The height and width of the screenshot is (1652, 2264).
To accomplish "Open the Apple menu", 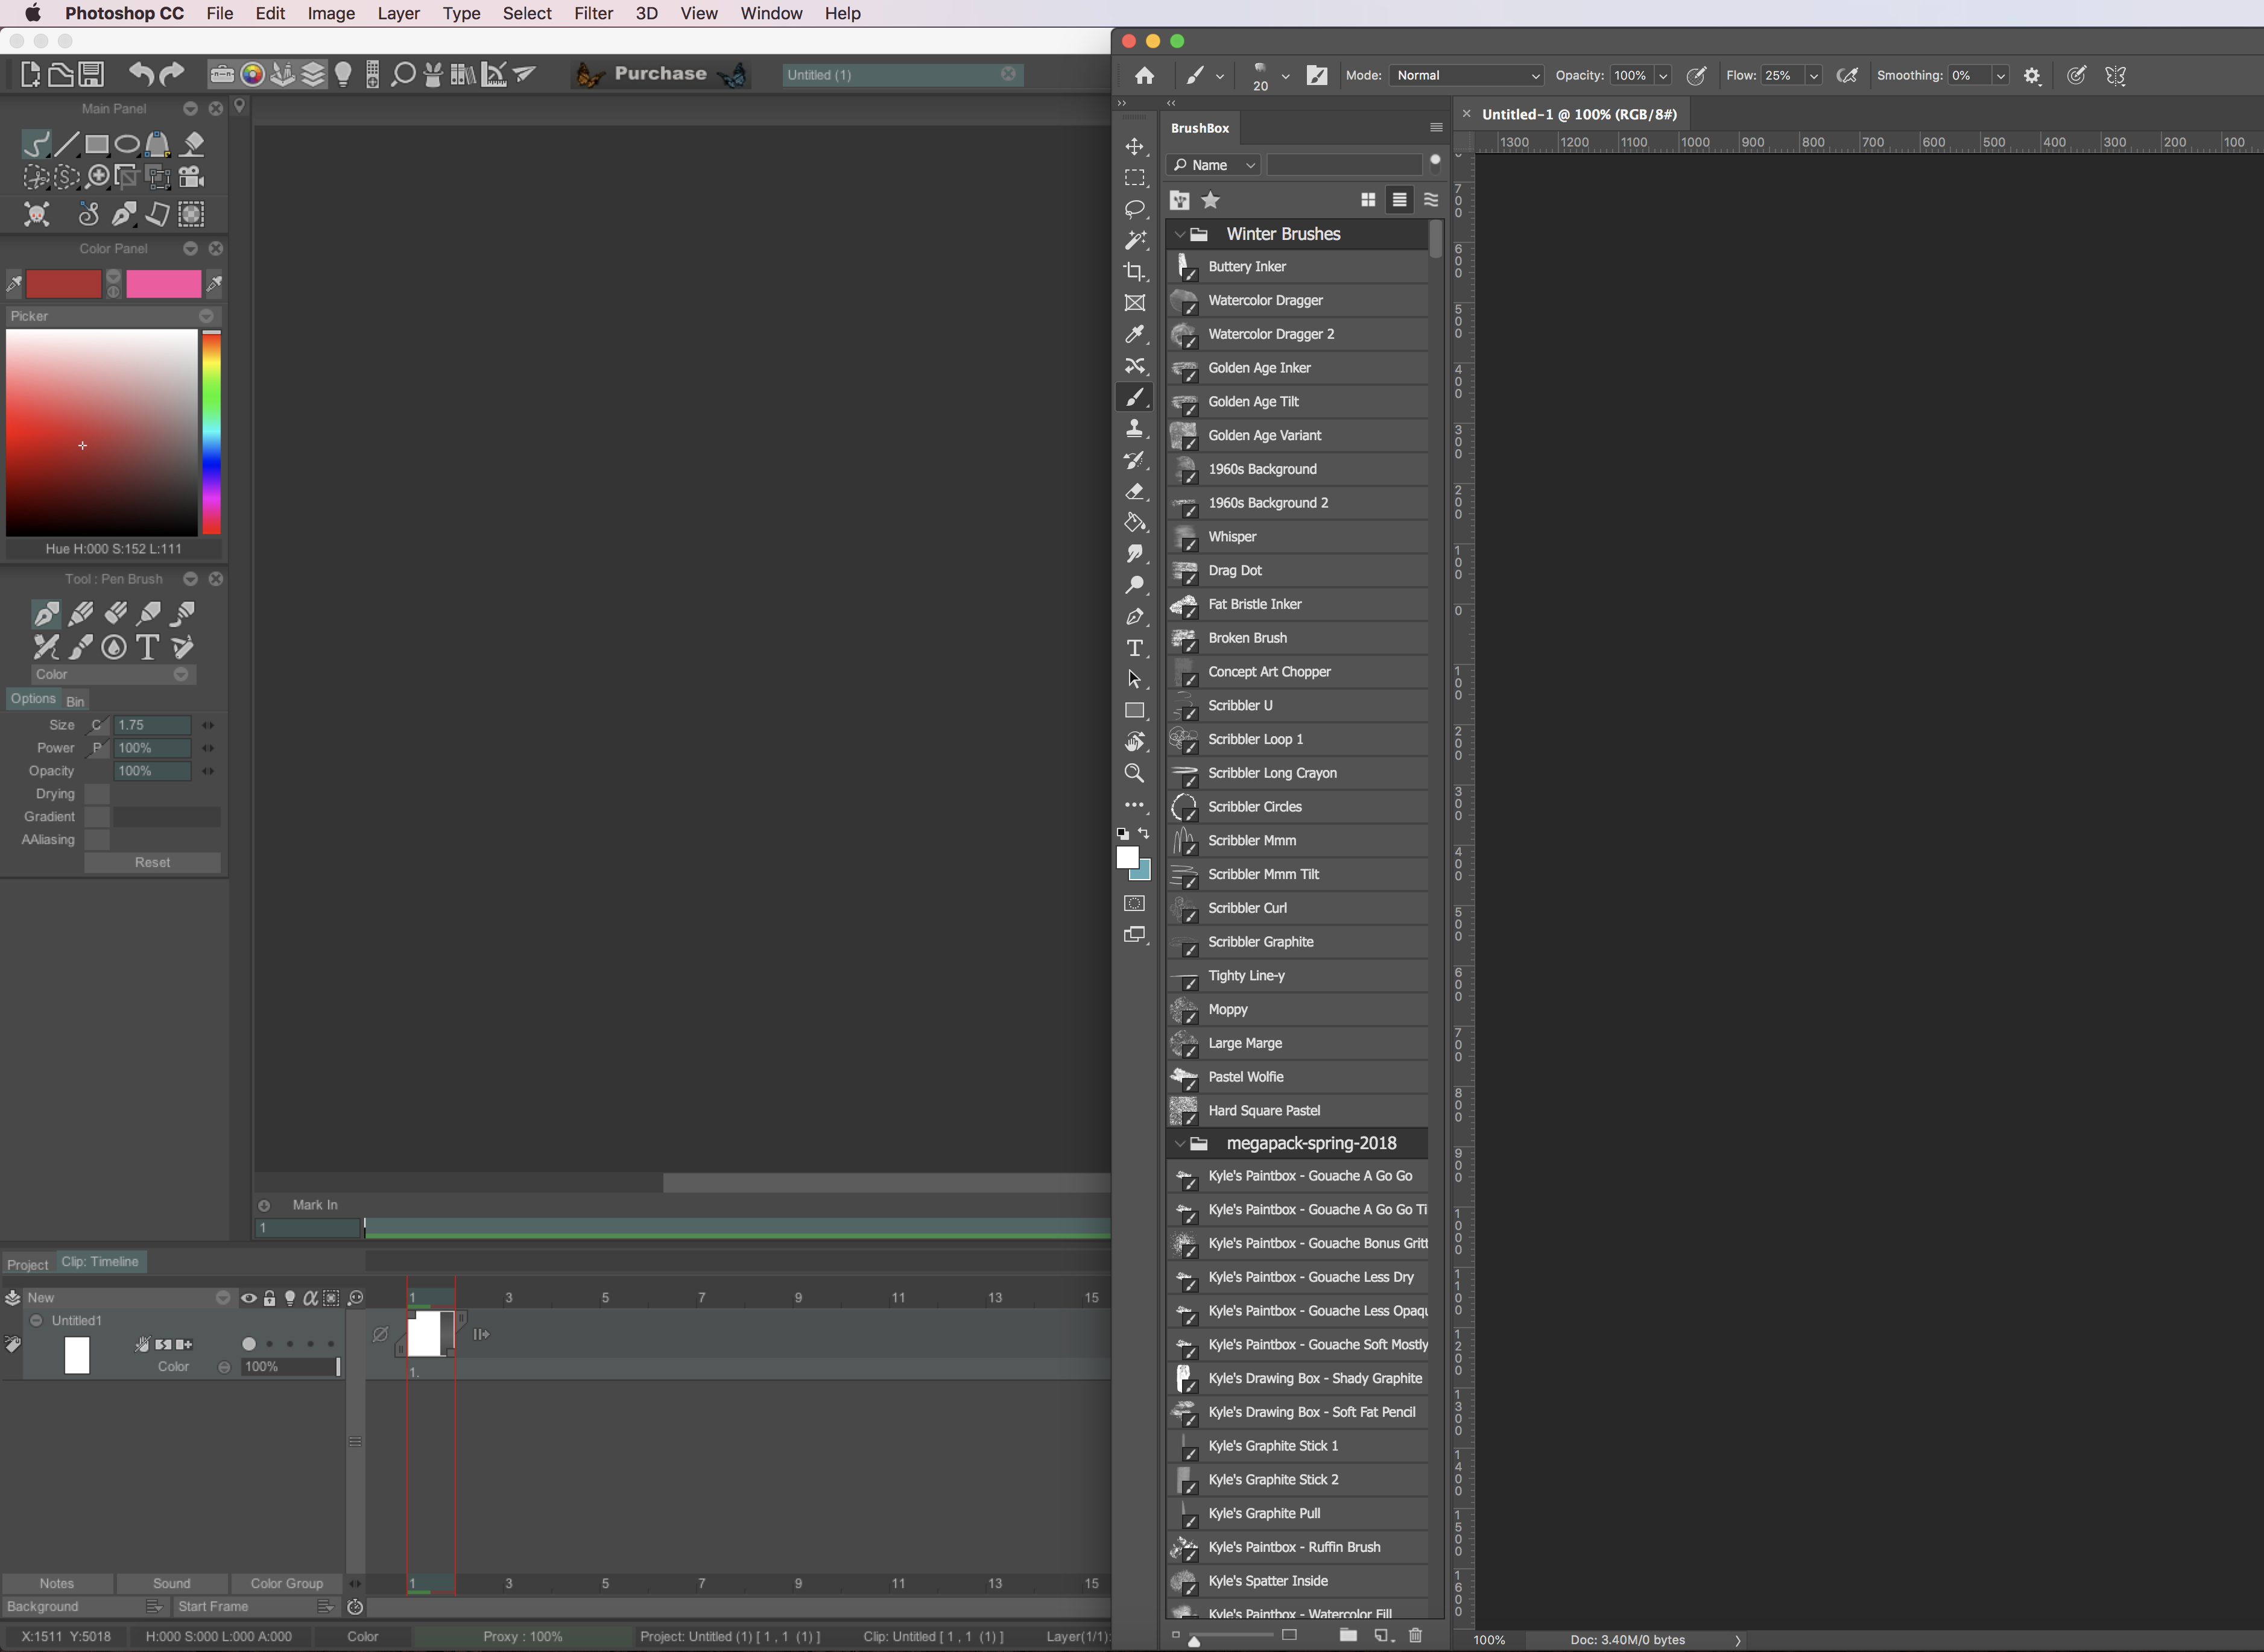I will coord(32,13).
